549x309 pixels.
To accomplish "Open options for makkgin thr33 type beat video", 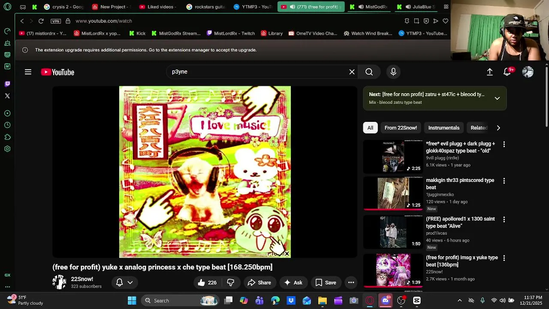I will [x=504, y=181].
